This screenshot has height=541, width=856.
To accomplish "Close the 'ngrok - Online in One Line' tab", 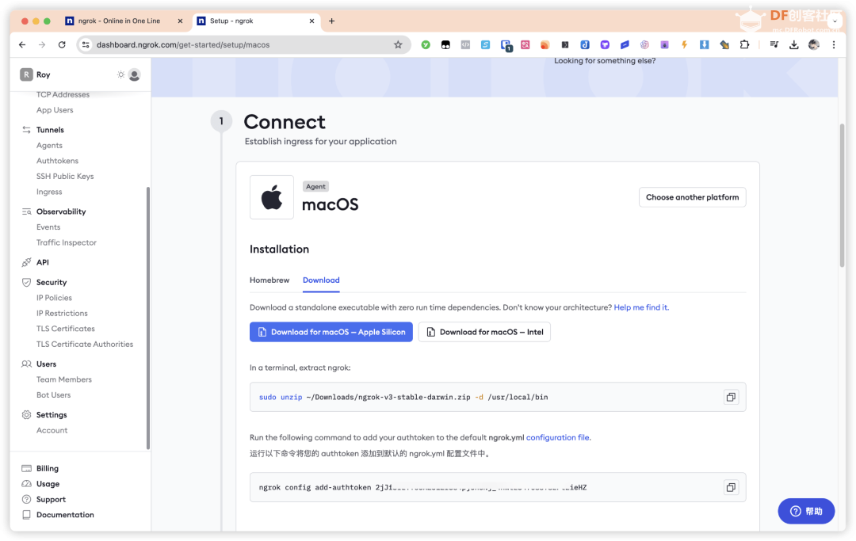I will pos(180,21).
